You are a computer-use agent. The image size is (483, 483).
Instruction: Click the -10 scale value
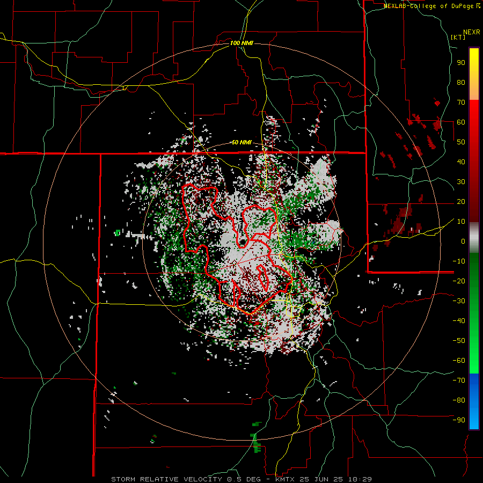click(459, 261)
